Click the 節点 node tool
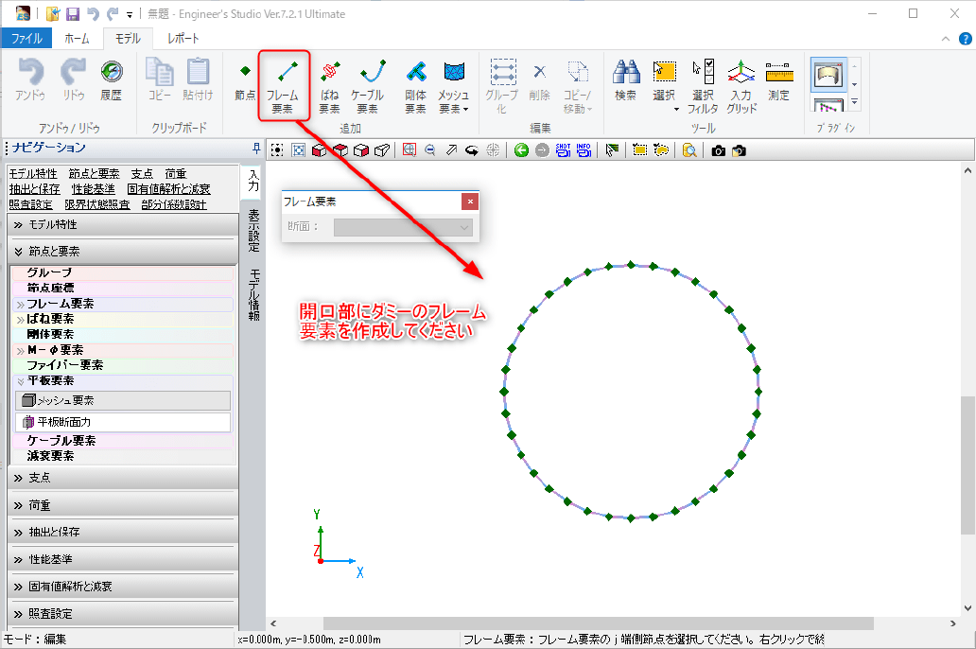976x649 pixels. (x=245, y=81)
